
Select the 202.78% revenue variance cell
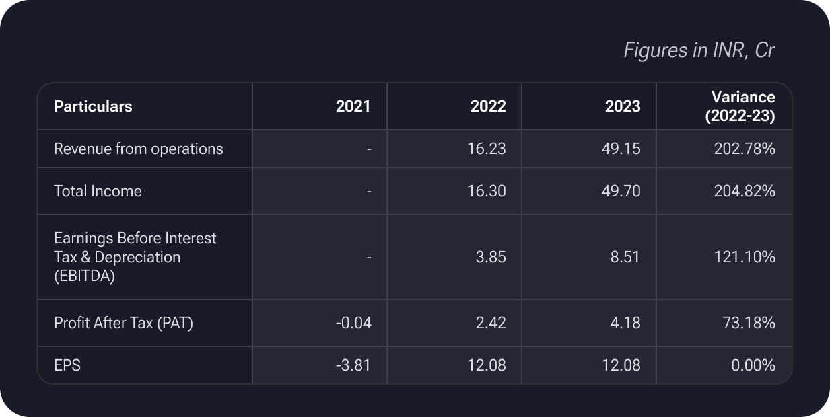pyautogui.click(x=745, y=149)
